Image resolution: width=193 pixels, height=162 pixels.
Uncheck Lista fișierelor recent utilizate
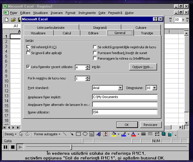[x=28, y=67]
